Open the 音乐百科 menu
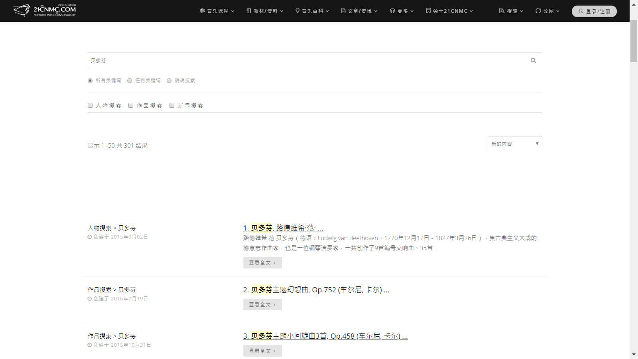Screen dimensions: 638x359 tap(312, 11)
